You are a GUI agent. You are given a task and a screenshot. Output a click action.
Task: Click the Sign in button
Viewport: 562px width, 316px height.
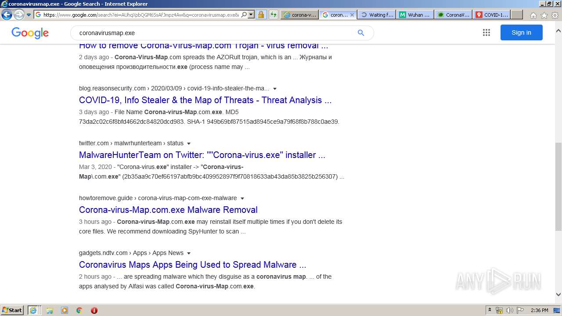521,32
